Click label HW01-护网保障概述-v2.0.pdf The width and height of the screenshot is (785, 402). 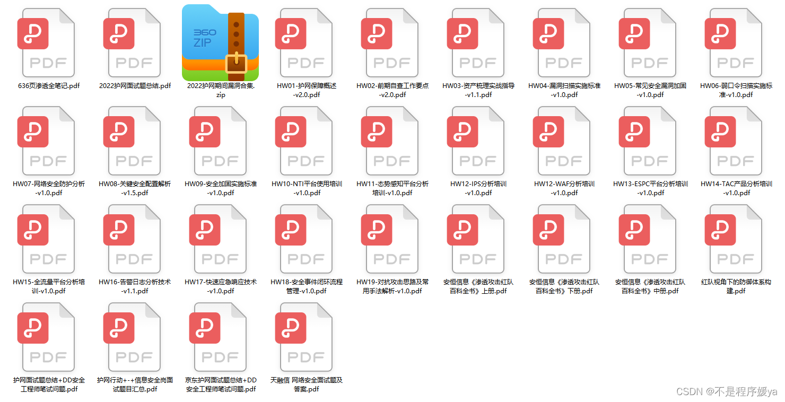(307, 90)
